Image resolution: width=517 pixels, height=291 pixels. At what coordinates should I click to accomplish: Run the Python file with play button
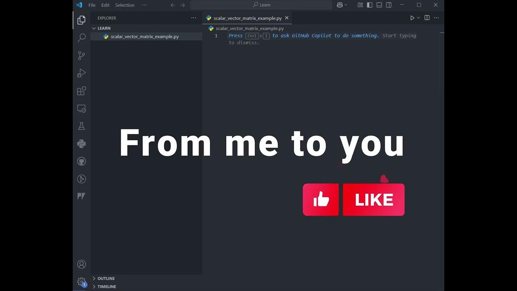click(x=412, y=18)
